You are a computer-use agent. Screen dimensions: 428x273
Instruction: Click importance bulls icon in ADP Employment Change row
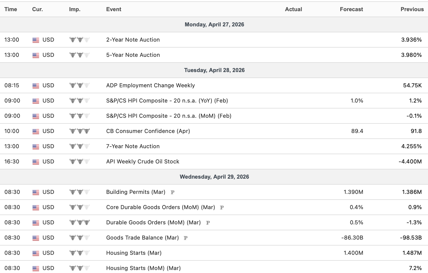pyautogui.click(x=80, y=85)
